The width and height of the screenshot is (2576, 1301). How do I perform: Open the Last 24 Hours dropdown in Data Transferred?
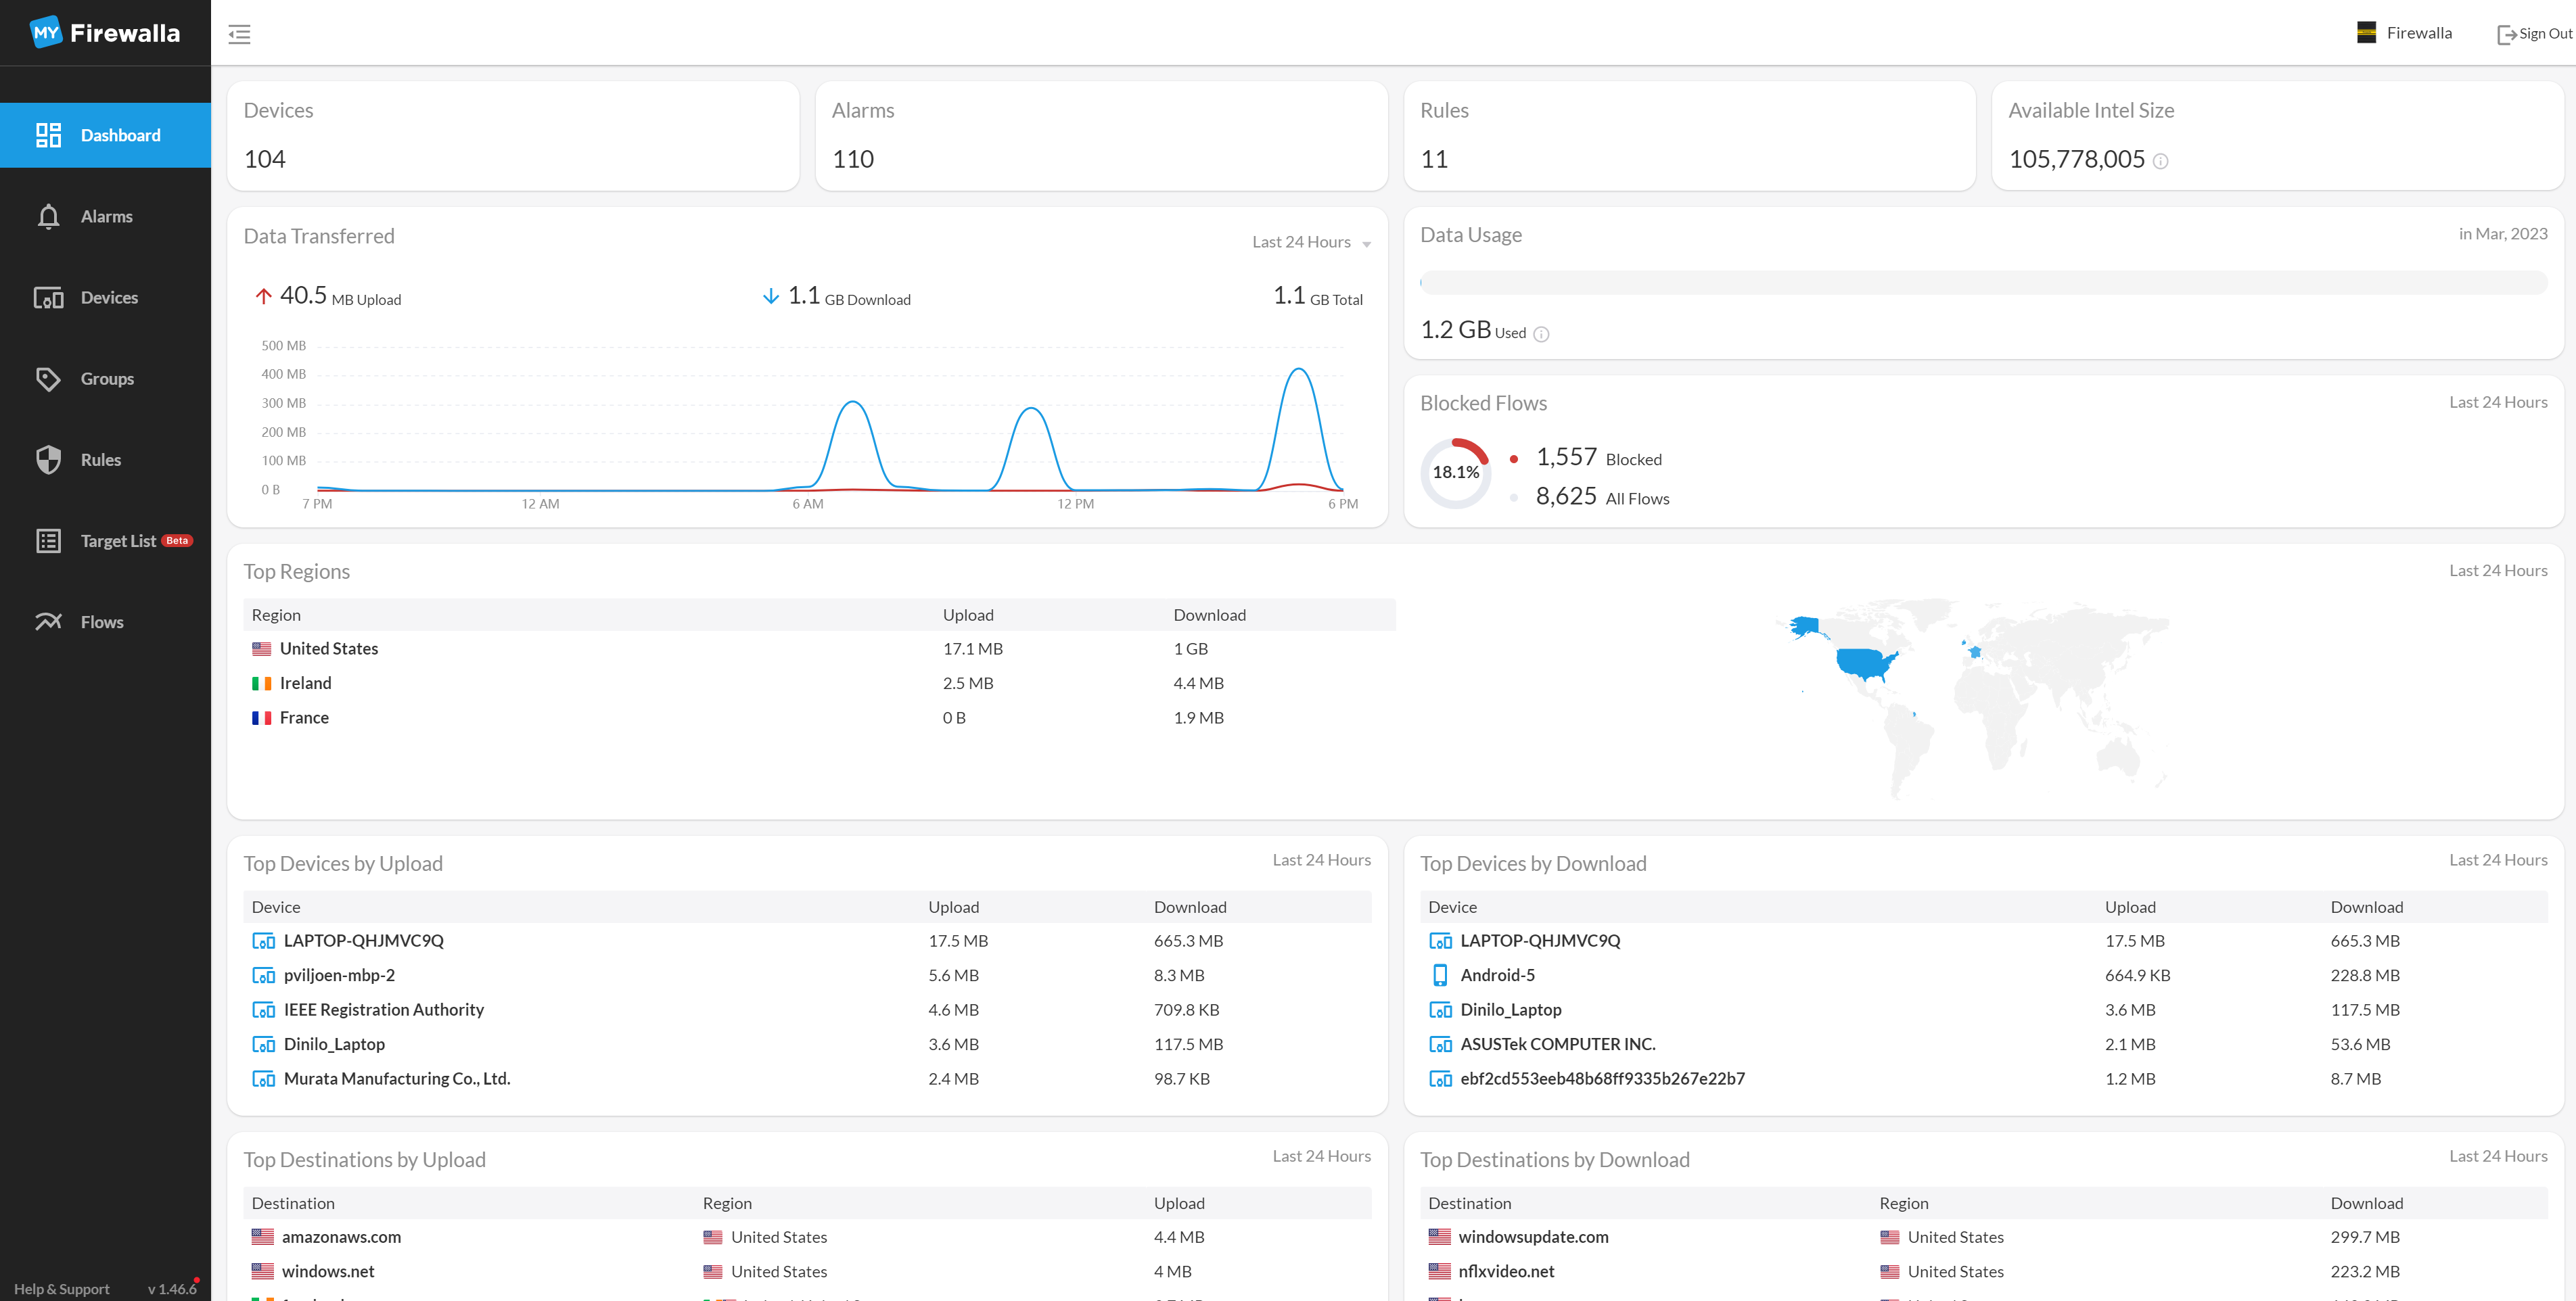1301,242
